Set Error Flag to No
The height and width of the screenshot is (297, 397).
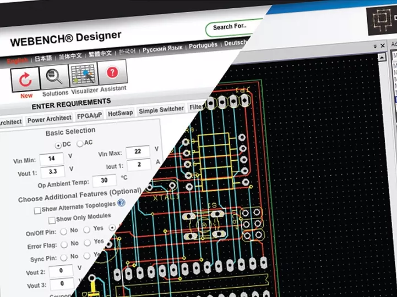point(64,244)
